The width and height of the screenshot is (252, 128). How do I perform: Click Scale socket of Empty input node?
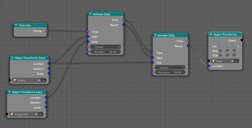[49, 73]
